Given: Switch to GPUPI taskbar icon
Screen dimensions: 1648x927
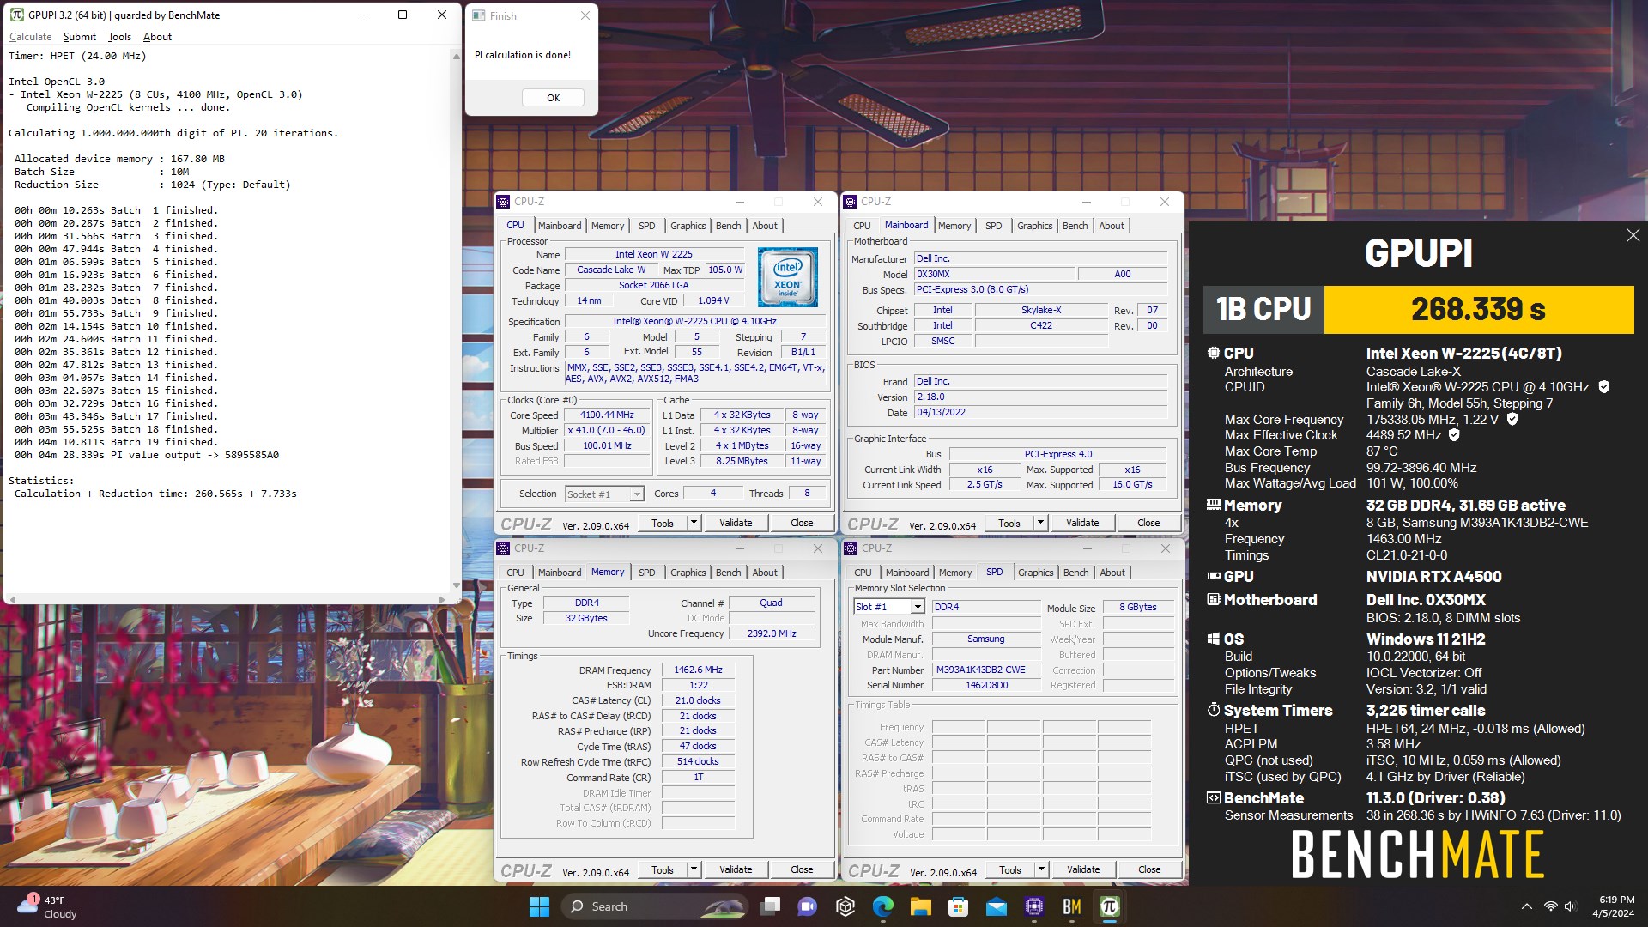Looking at the screenshot, I should click(x=1110, y=906).
